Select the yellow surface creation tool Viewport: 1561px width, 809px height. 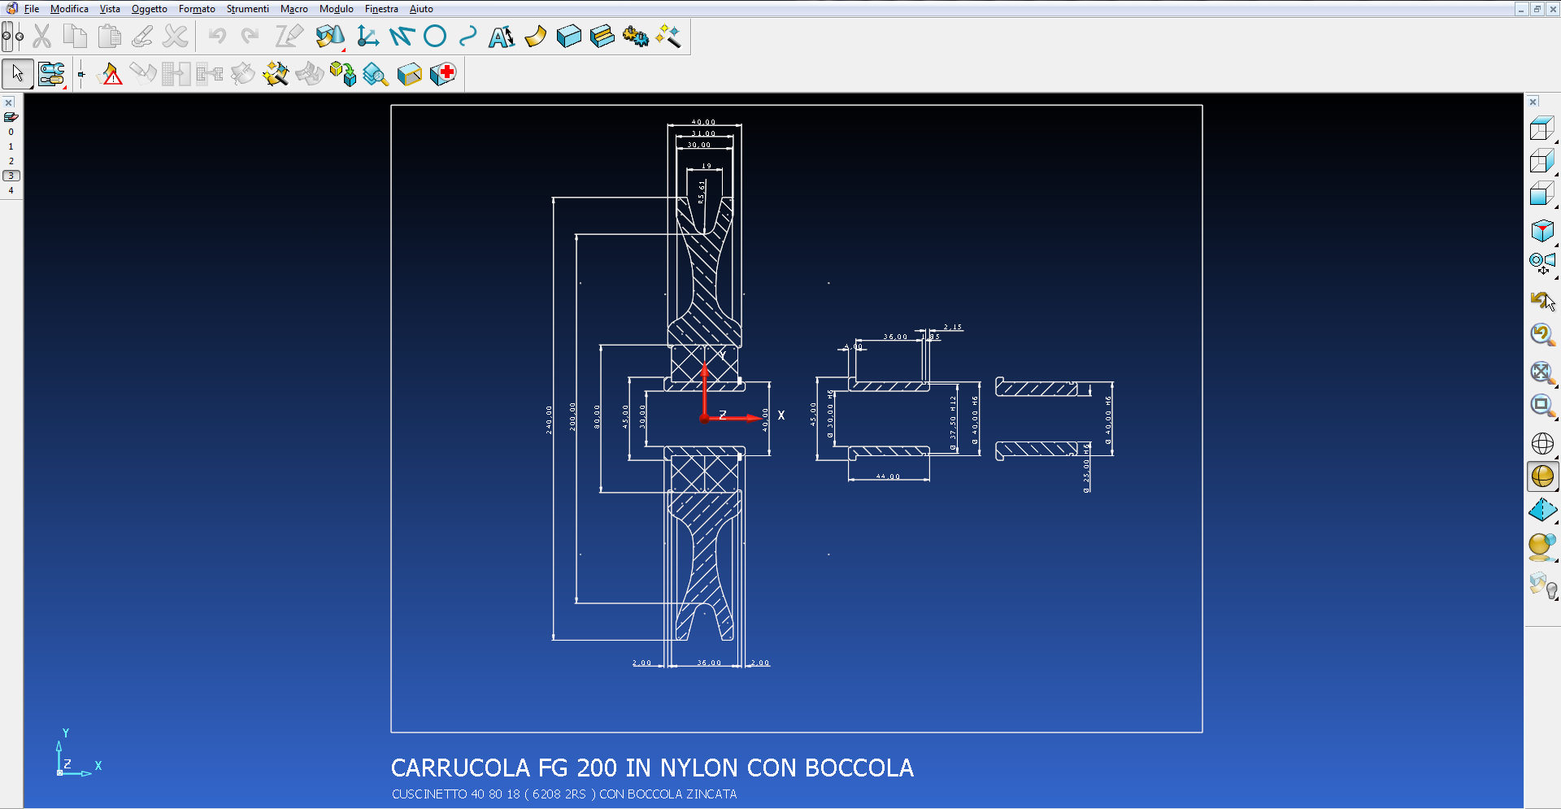pyautogui.click(x=535, y=37)
